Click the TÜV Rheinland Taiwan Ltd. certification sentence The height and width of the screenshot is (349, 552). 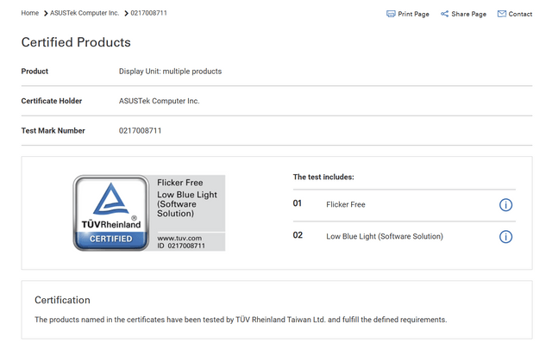(241, 320)
